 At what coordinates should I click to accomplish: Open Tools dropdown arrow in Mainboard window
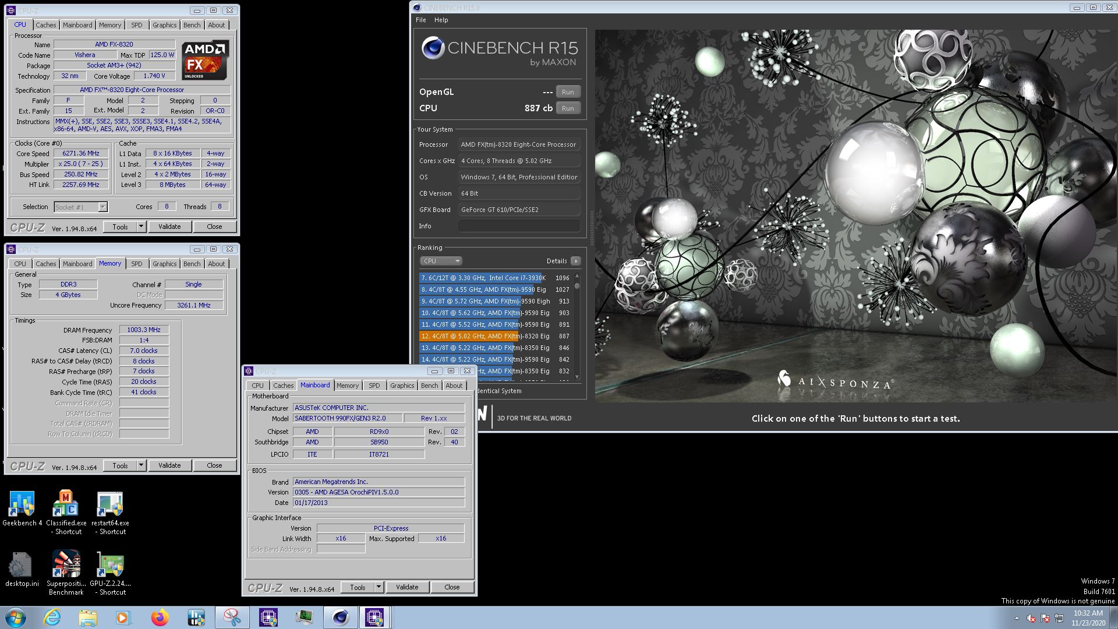tap(378, 587)
